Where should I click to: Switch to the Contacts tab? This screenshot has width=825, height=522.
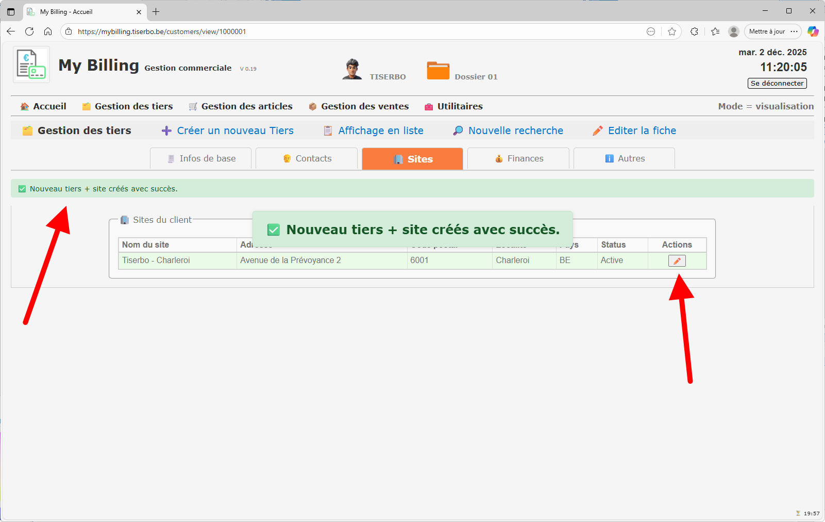pos(306,158)
